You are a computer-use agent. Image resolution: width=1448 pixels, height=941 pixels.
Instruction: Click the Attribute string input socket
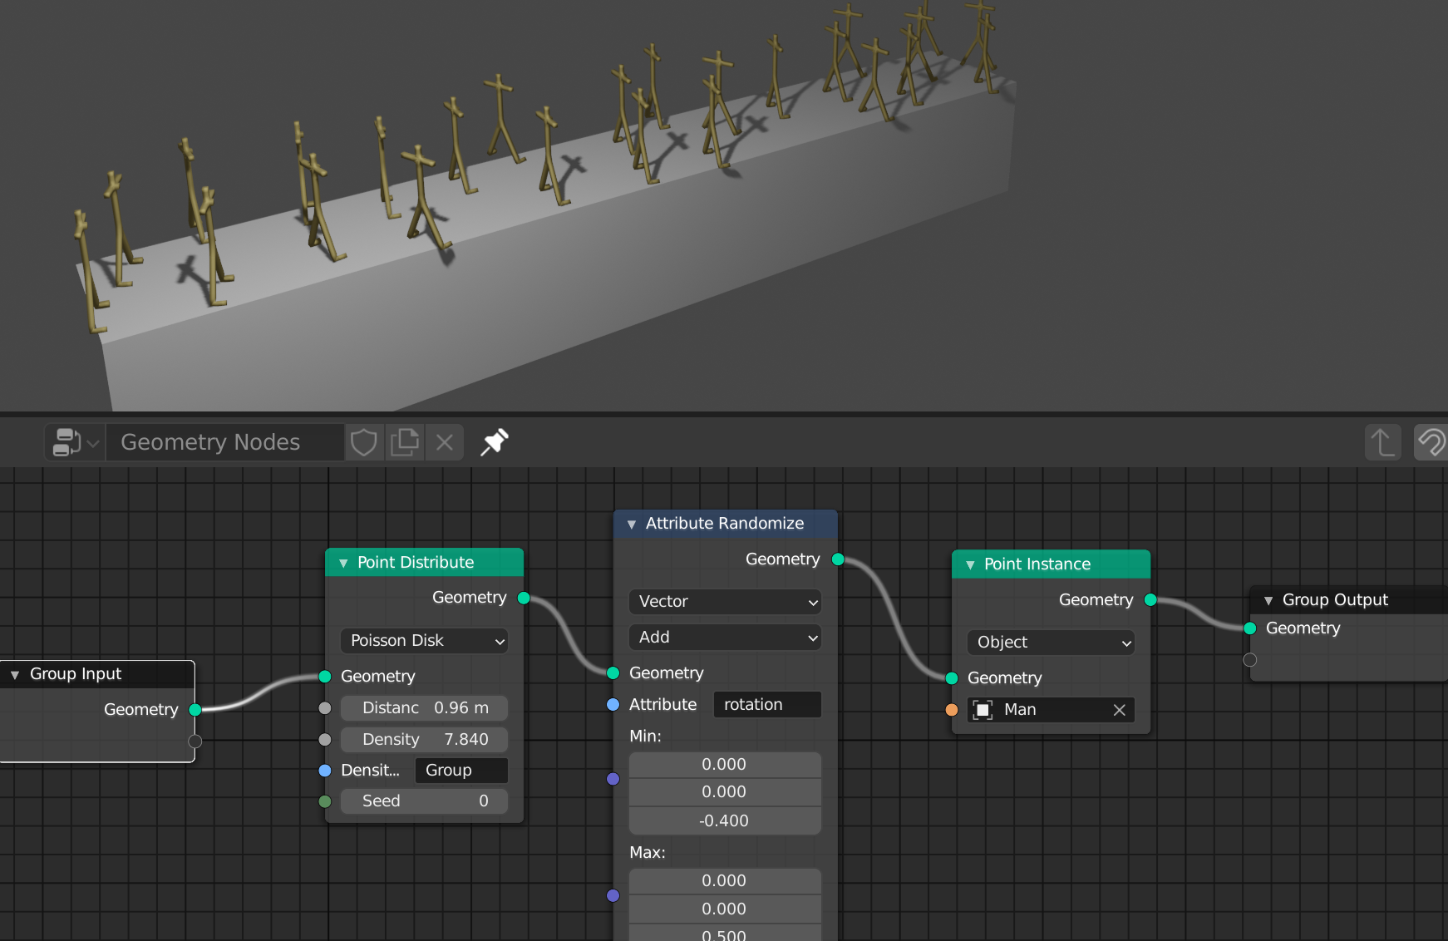(613, 705)
